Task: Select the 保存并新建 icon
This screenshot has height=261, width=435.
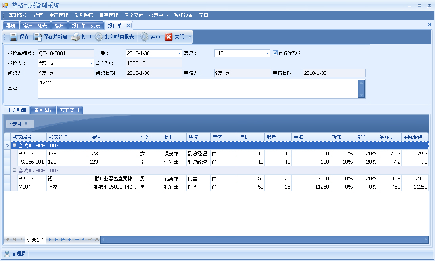Action: tap(37, 37)
